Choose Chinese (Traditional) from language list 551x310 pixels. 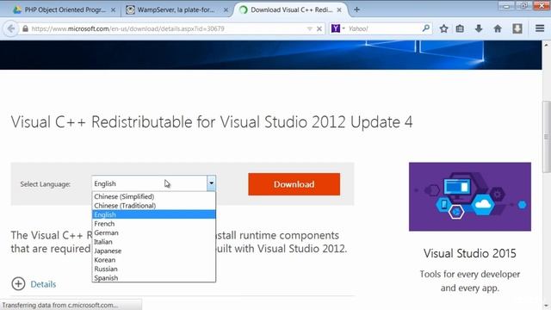[154, 206]
